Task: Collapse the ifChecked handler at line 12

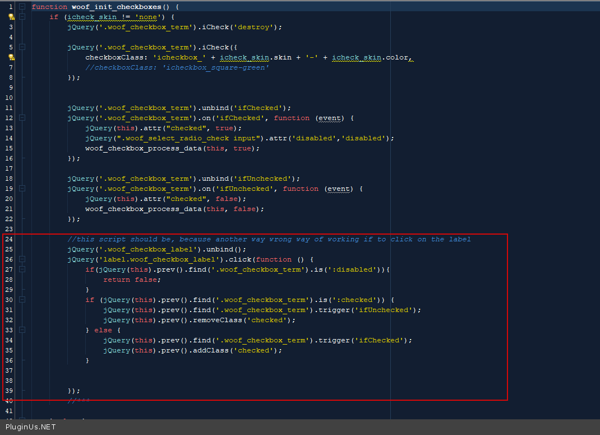Action: point(22,118)
